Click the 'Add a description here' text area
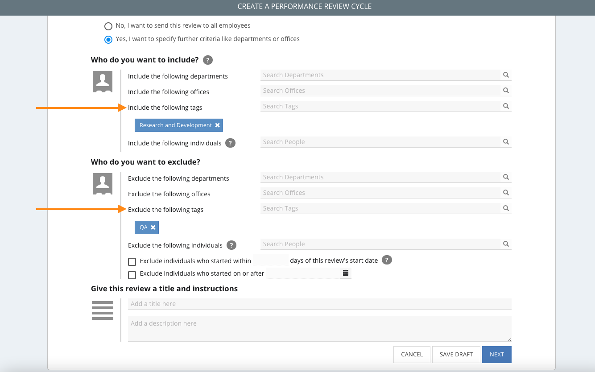 (x=319, y=329)
